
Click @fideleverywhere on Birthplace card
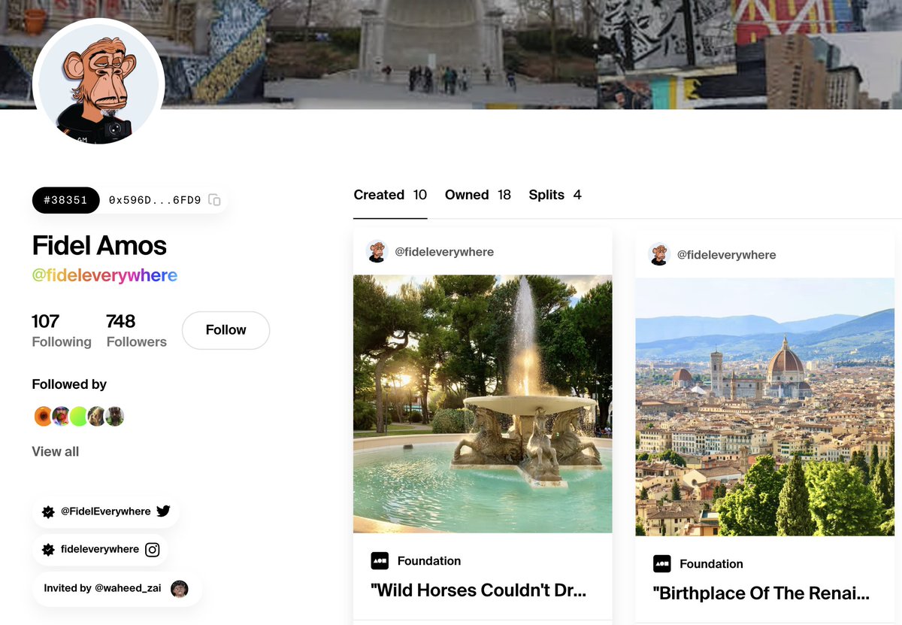[727, 255]
